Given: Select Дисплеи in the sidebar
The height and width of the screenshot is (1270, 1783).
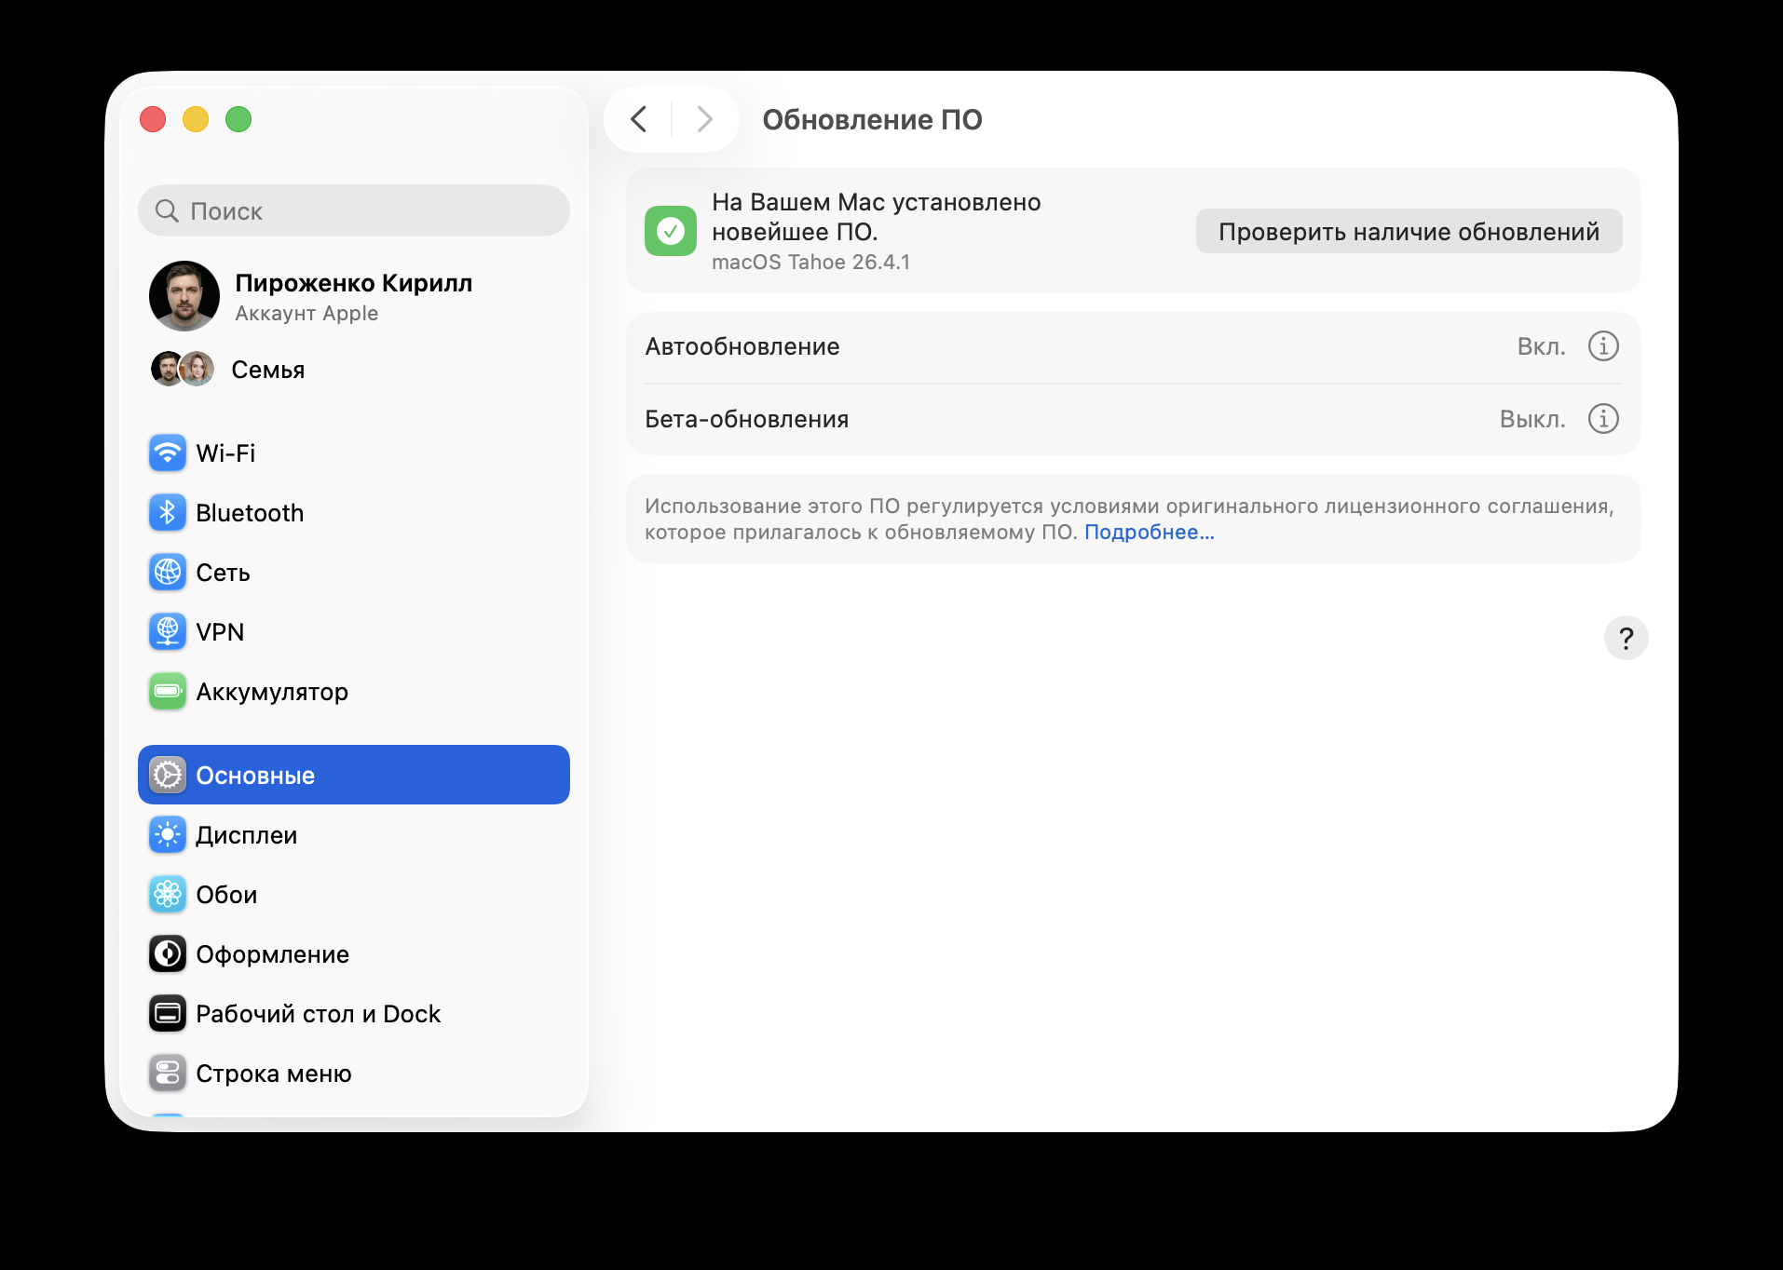Looking at the screenshot, I should 244,834.
